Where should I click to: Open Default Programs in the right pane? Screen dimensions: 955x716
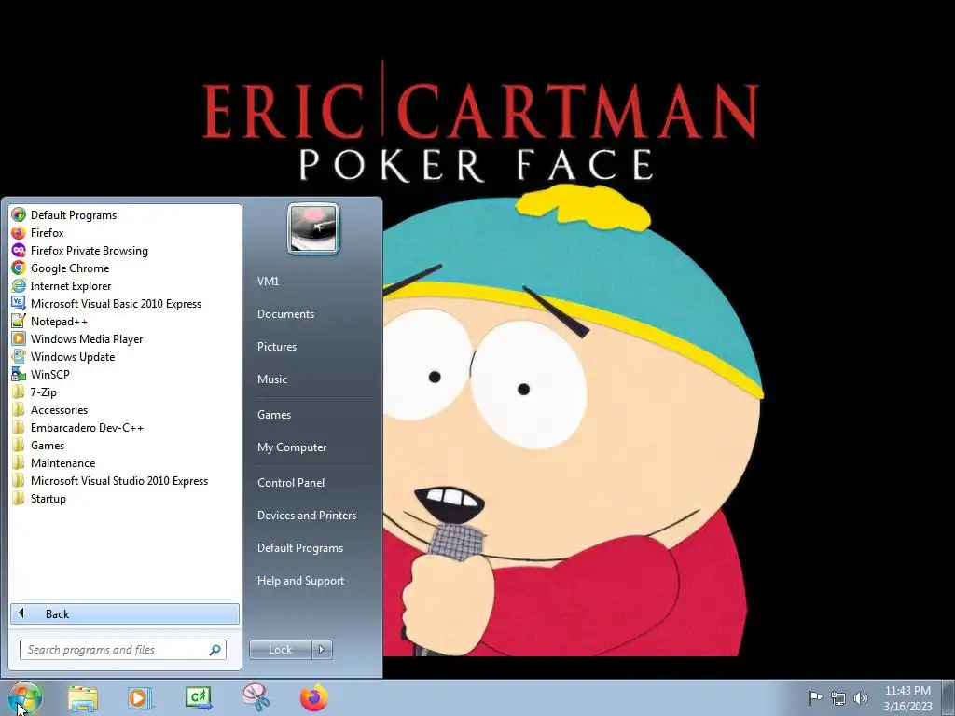coord(313,548)
